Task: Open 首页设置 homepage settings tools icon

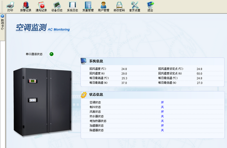Action: coord(135,5)
